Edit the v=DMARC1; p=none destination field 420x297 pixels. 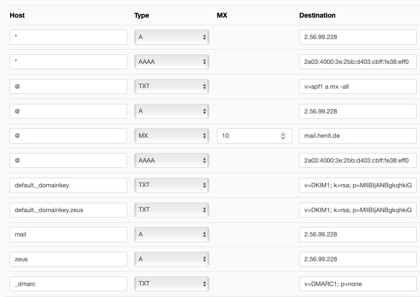[x=357, y=284]
